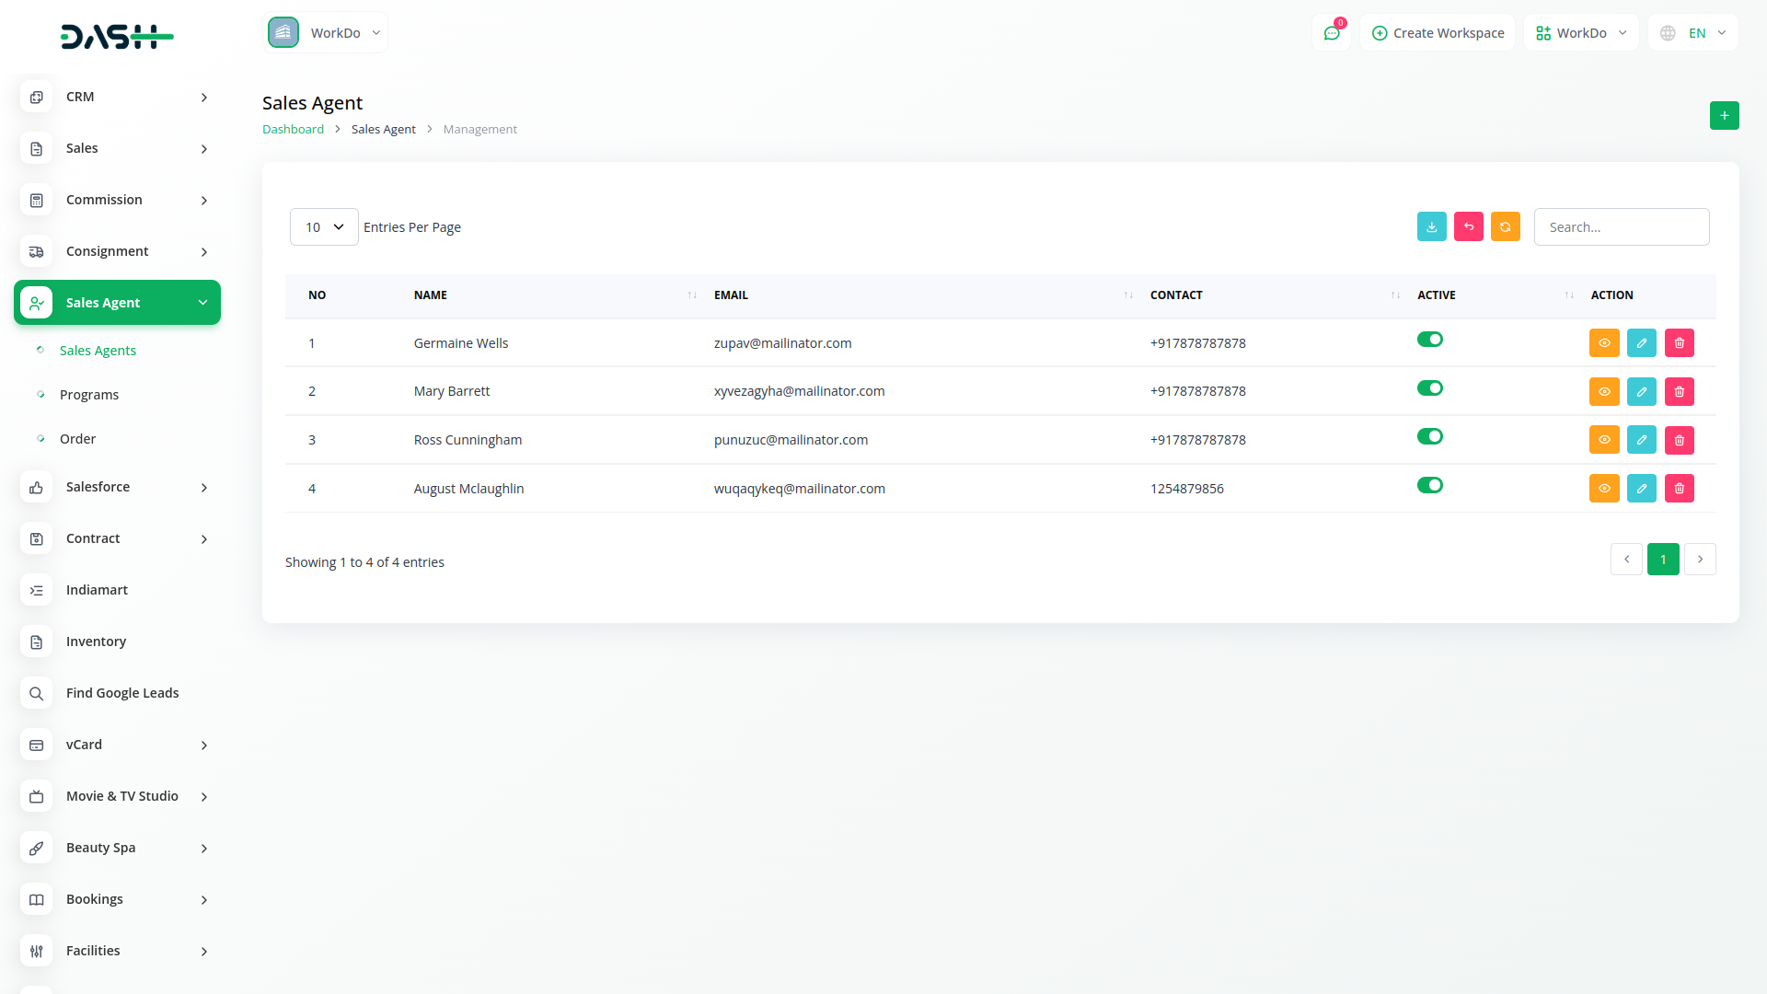The width and height of the screenshot is (1767, 994).
Task: View August Mclaughlin with eye icon
Action: coord(1604,488)
